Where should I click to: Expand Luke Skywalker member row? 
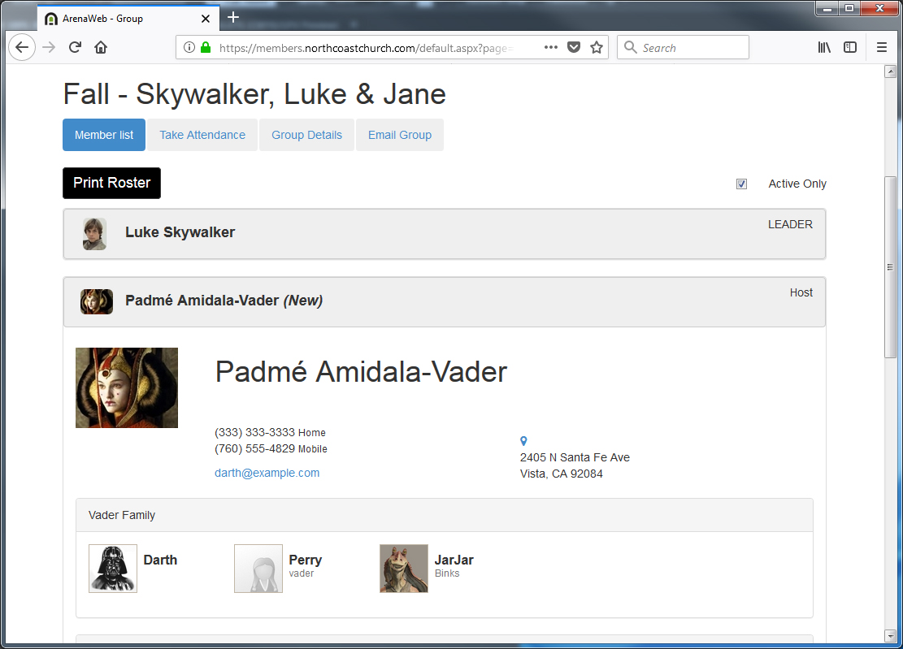pyautogui.click(x=180, y=233)
